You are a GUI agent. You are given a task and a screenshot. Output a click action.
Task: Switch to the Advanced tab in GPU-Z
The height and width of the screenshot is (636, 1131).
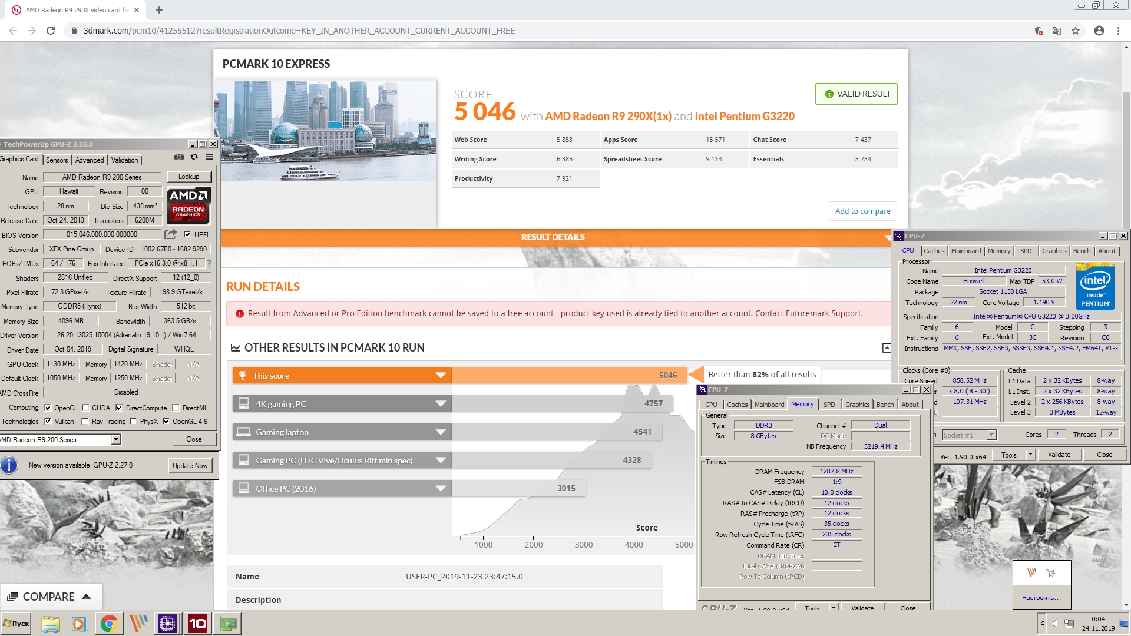pos(90,160)
